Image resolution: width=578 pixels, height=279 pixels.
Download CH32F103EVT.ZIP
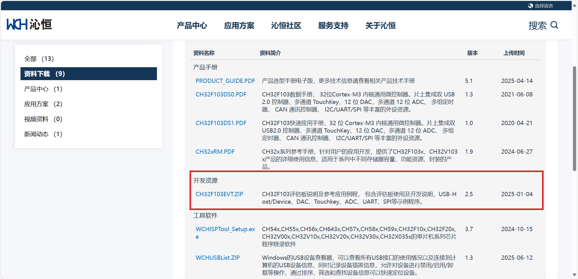[219, 194]
